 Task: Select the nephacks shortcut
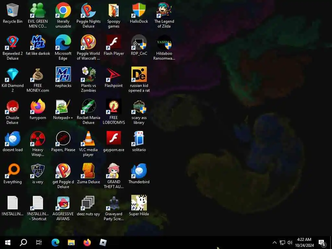coord(63,77)
